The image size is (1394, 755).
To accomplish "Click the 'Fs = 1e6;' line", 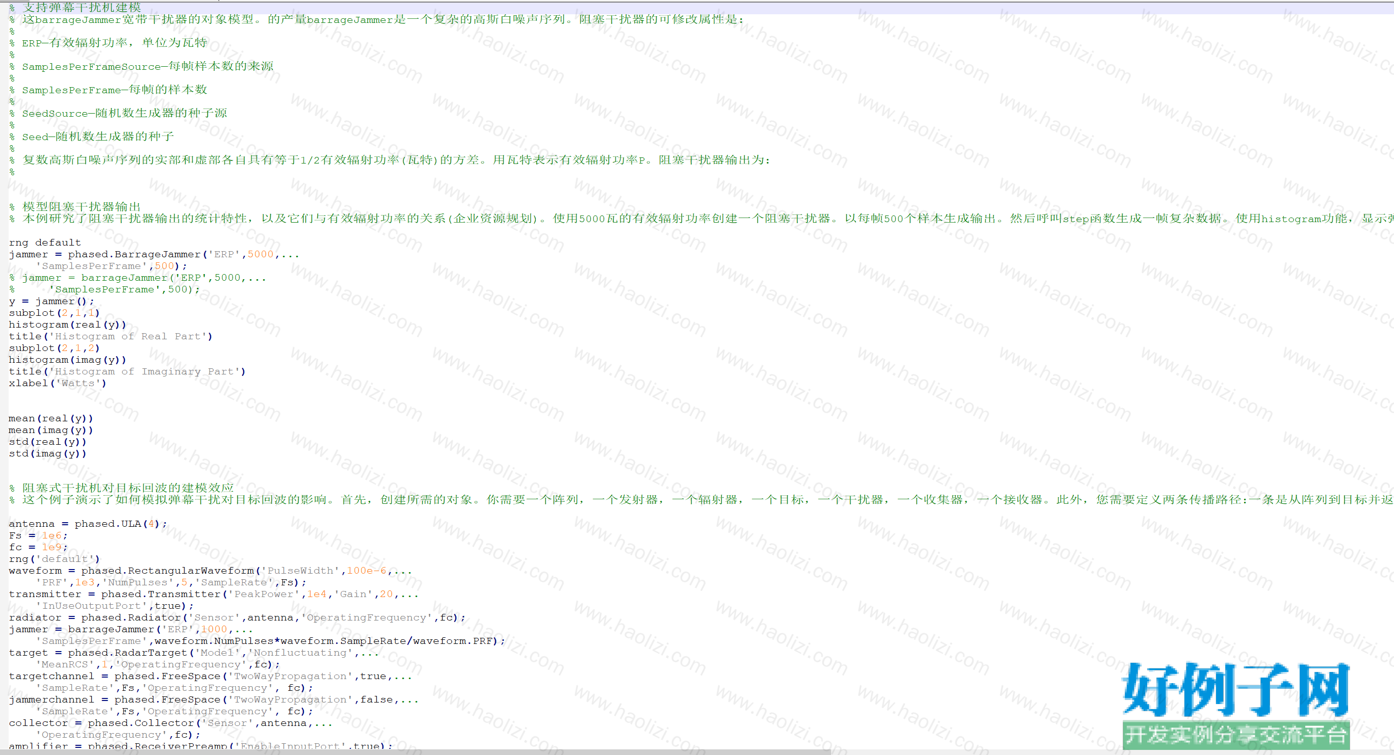I will pyautogui.click(x=38, y=535).
